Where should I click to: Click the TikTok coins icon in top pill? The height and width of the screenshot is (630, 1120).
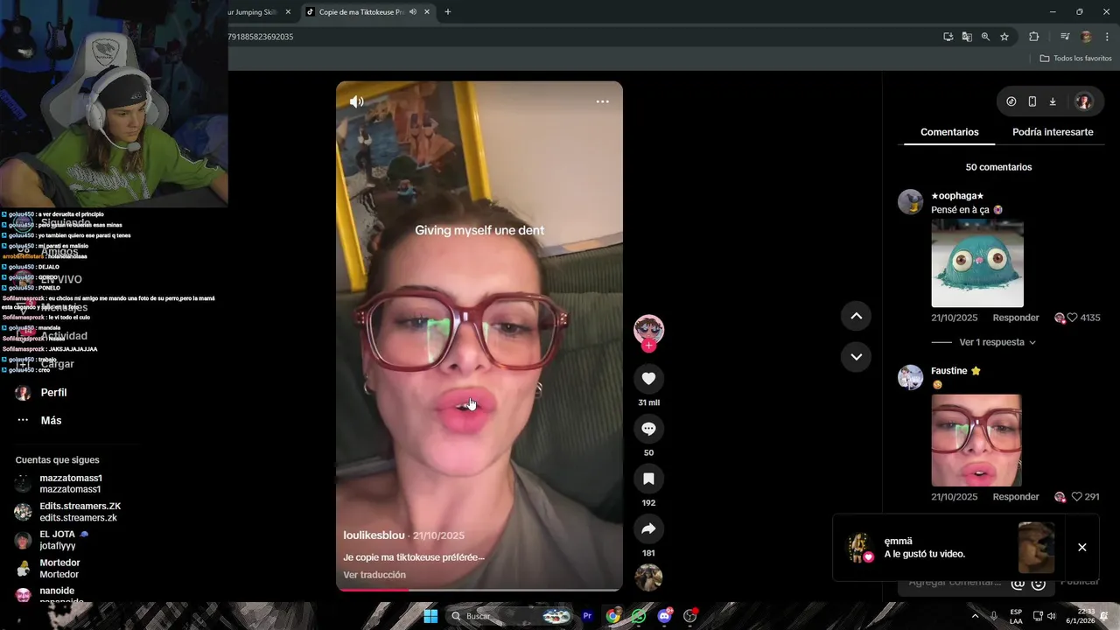[1011, 101]
